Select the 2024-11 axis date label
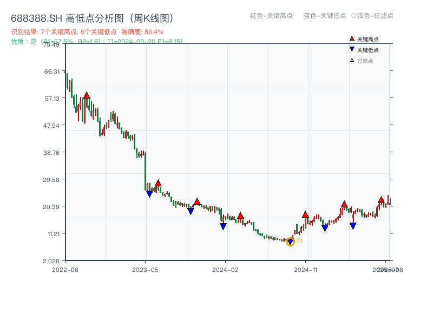Viewport: 433px width, 325px height. click(307, 269)
